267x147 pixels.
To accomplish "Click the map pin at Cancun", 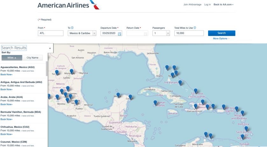I will click(130, 97).
